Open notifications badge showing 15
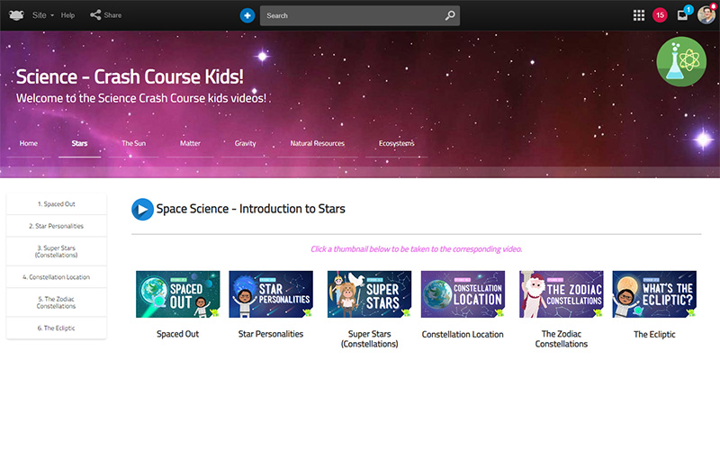Screen dimensions: 720x450 tap(661, 15)
